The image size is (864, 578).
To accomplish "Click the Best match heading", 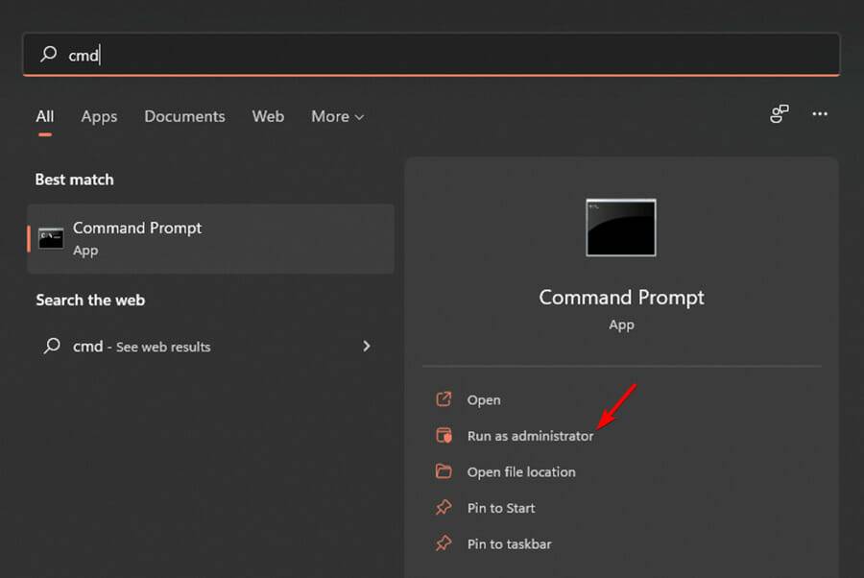I will click(74, 180).
